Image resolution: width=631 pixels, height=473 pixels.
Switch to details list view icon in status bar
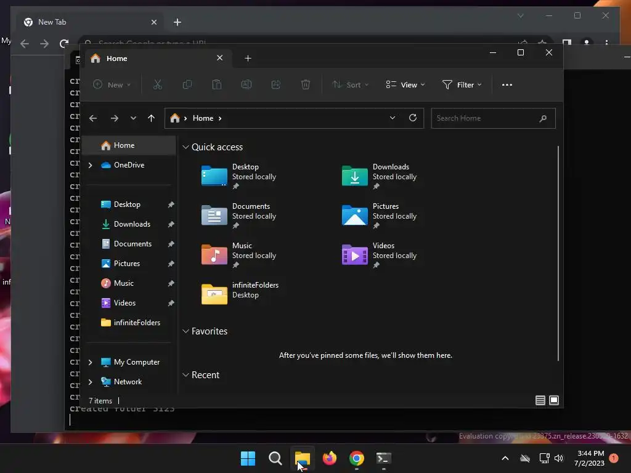coord(540,400)
